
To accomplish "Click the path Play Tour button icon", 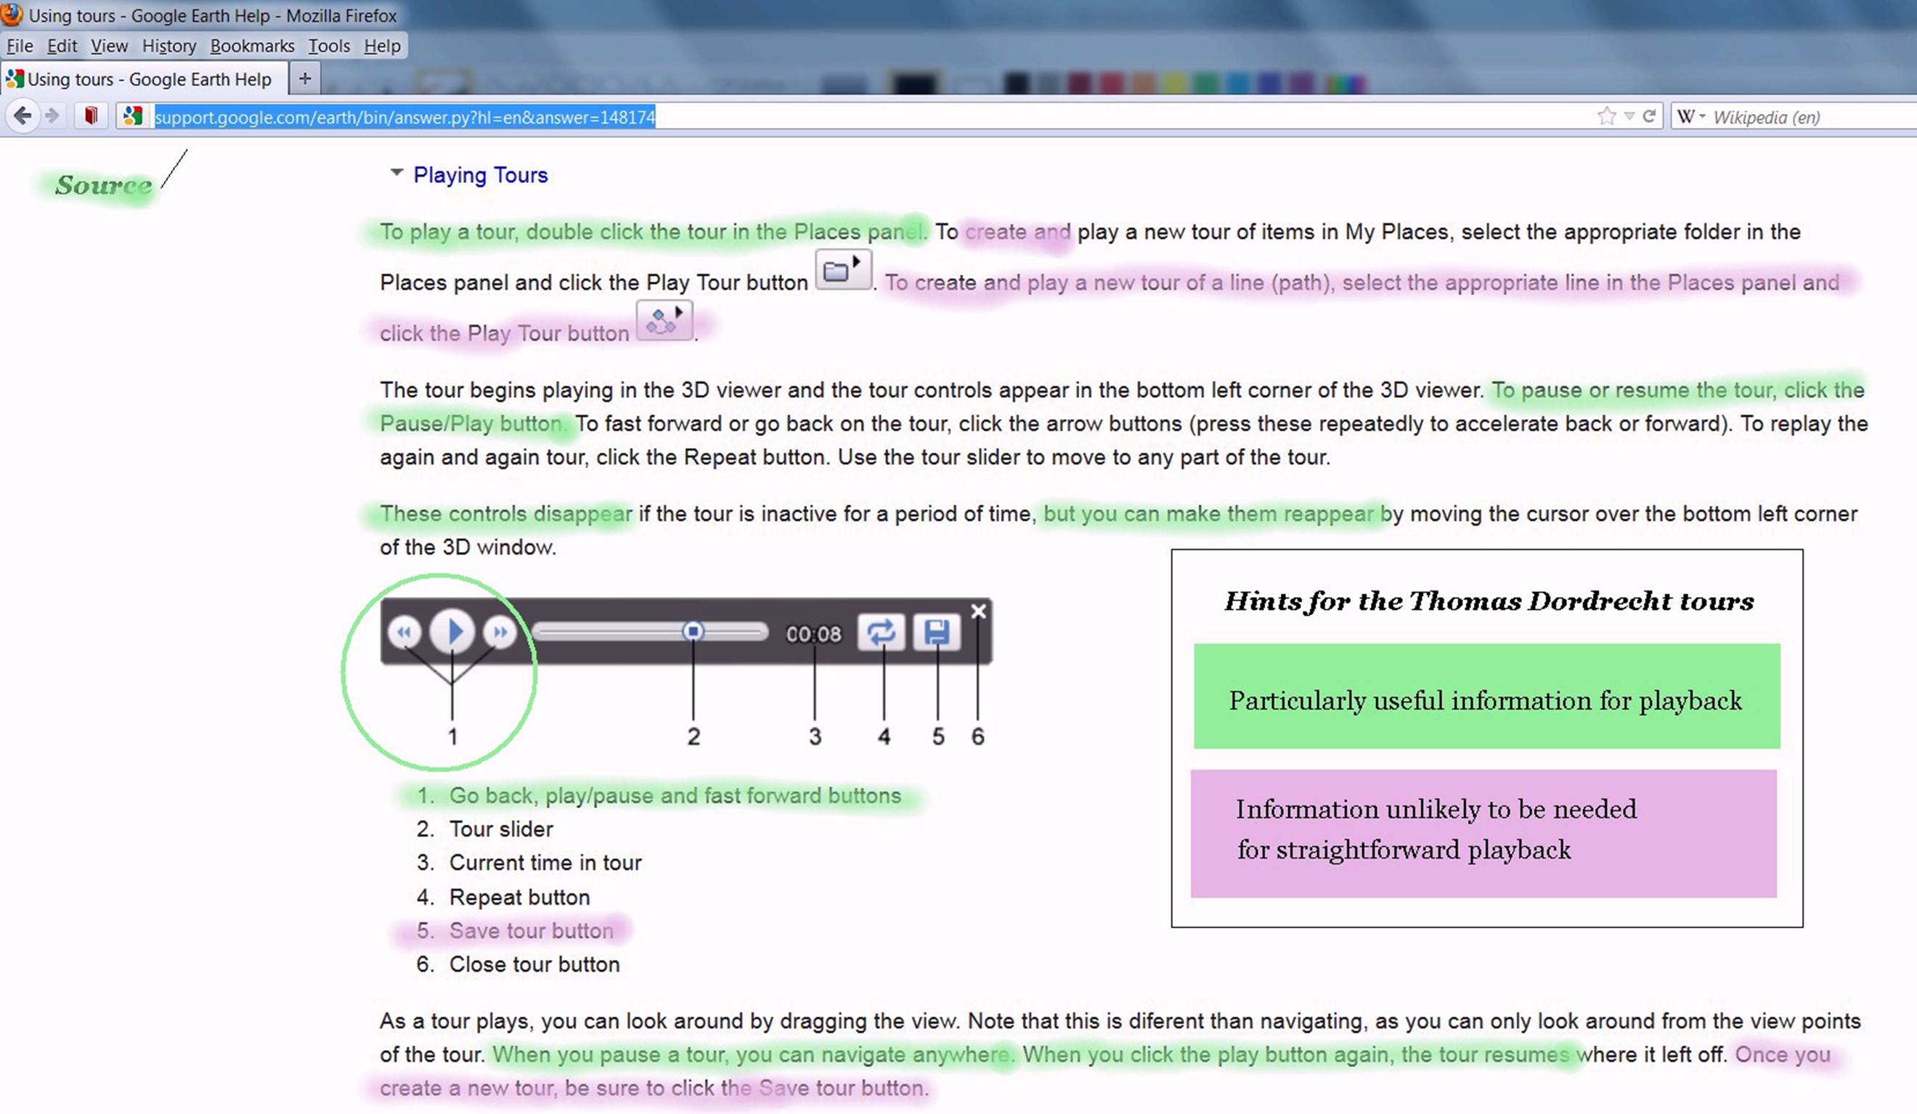I will [x=664, y=320].
